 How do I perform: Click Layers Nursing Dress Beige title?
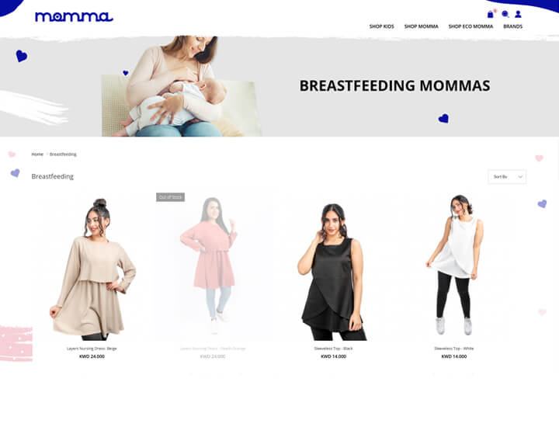click(x=92, y=349)
